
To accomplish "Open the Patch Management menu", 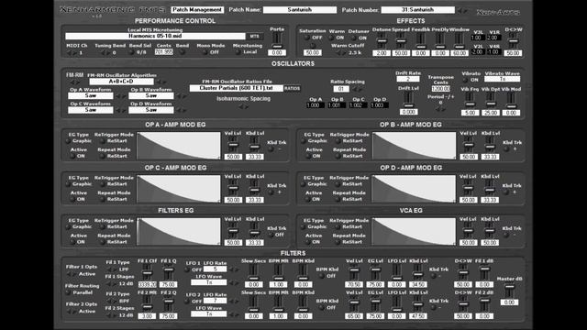I will pyautogui.click(x=197, y=10).
